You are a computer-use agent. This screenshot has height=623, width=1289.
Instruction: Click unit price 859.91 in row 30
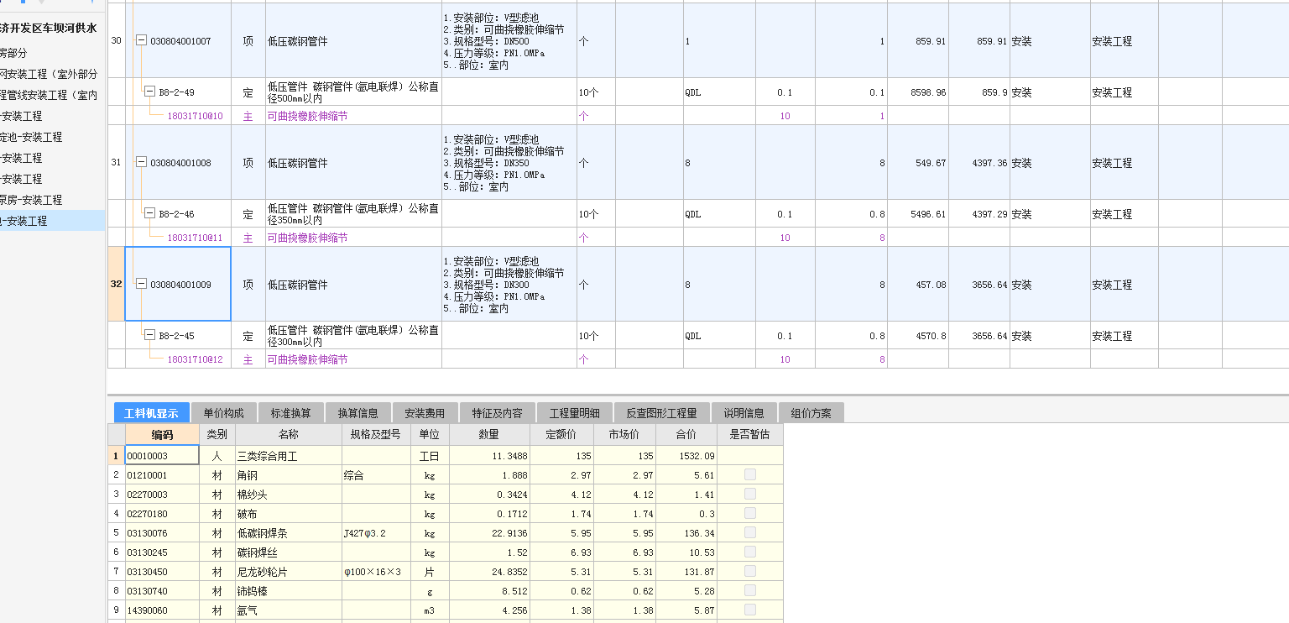(x=917, y=41)
